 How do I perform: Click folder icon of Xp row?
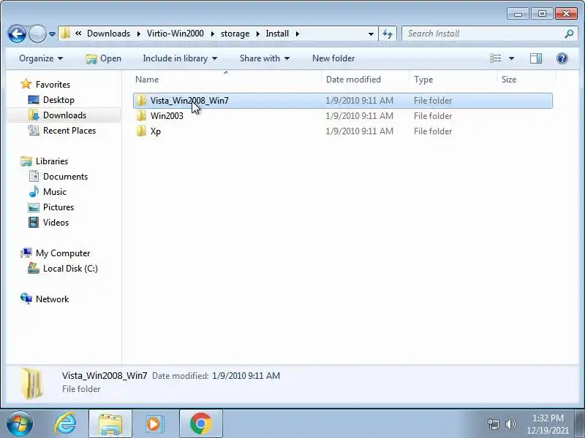pyautogui.click(x=141, y=131)
